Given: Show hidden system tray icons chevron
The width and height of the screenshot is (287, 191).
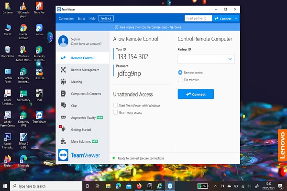Looking at the screenshot, I should 216,186.
